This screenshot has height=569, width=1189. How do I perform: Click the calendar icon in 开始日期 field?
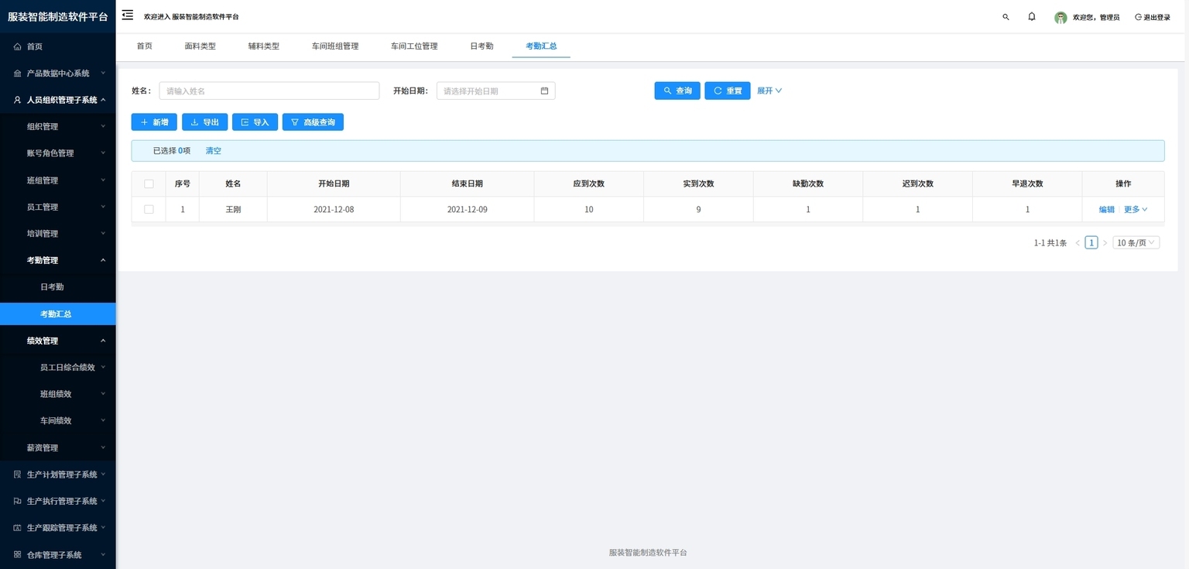[544, 91]
